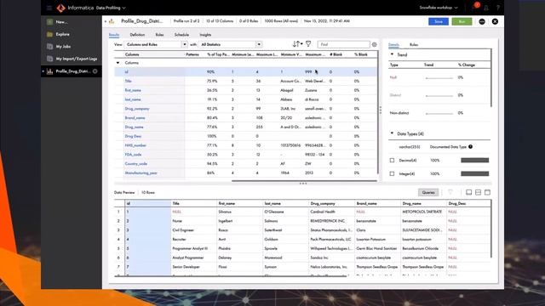Viewport: 545px width, 306px height.
Task: Switch to the Schedule tab
Action: pyautogui.click(x=181, y=35)
